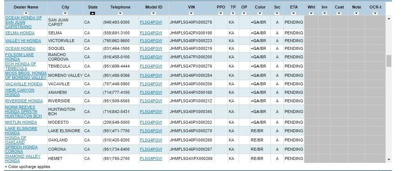Viewport: 402px width, 171px height.
Task: Open Model ID FL5G4PGW in Oakland row
Action: coord(151,140)
